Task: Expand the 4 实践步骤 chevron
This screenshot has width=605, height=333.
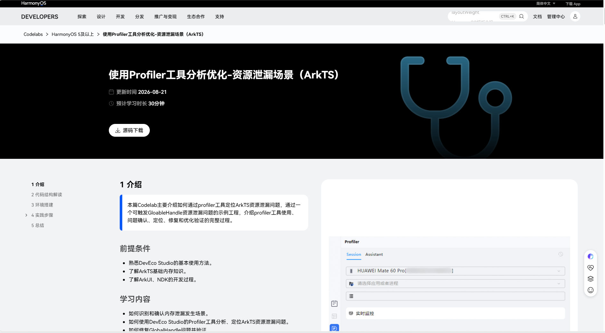Action: [26, 215]
